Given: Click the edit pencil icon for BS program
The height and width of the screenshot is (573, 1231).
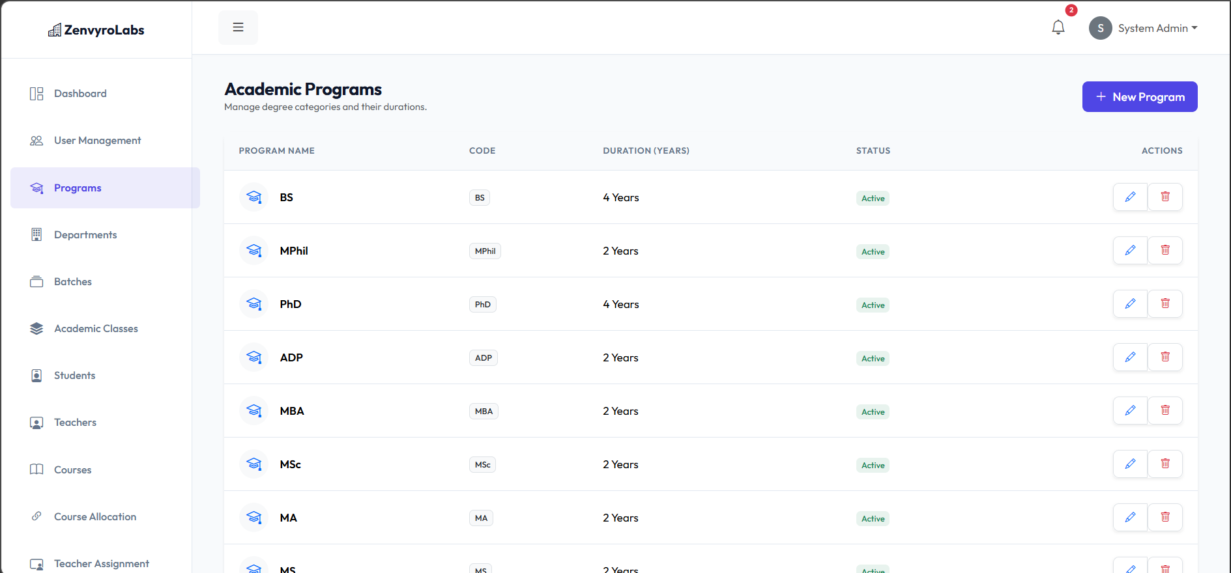Looking at the screenshot, I should pyautogui.click(x=1130, y=197).
